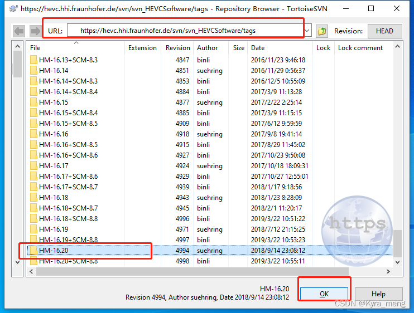
Task: Click the folder icon of HM-16.13+SCM-8.3
Action: 33,60
